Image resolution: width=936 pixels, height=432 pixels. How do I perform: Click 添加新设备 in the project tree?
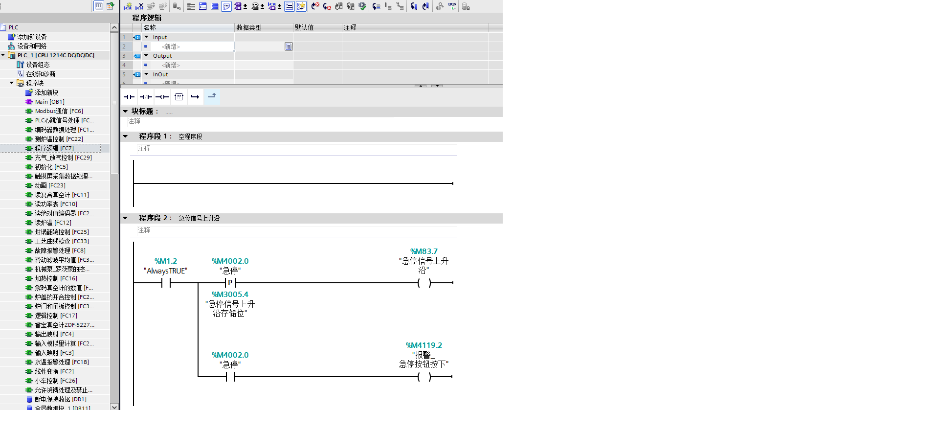[32, 37]
